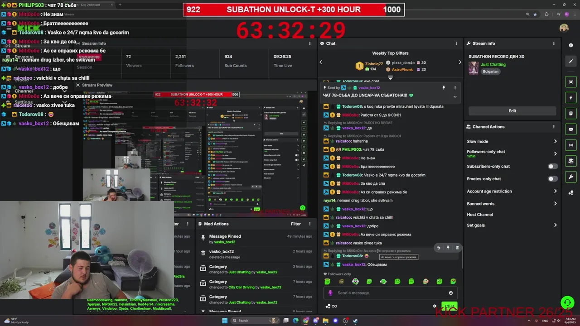
Task: Open Microsoft Edge from taskbar
Action: tap(295, 321)
